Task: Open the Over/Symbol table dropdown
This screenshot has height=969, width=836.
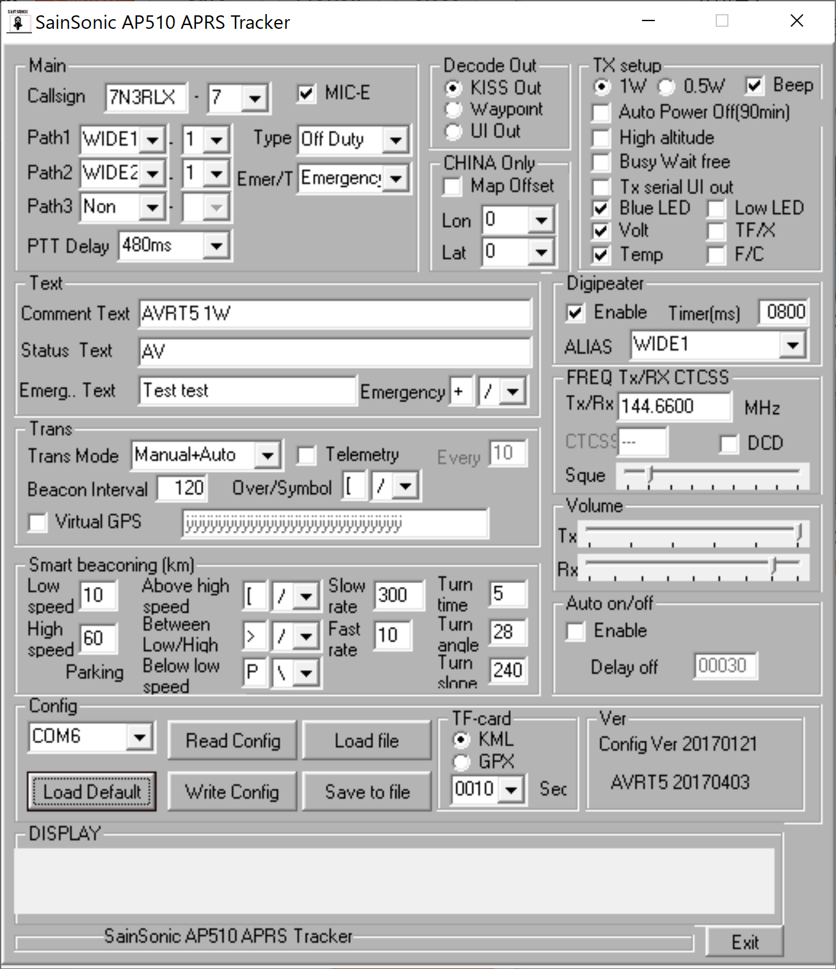Action: [405, 486]
